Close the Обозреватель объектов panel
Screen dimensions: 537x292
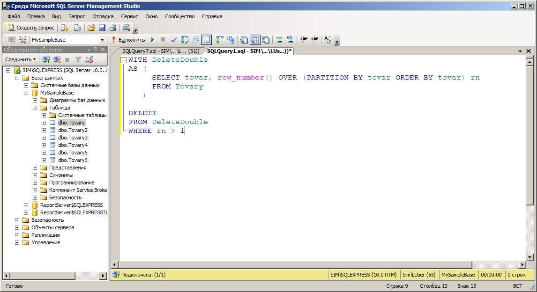pyautogui.click(x=103, y=50)
